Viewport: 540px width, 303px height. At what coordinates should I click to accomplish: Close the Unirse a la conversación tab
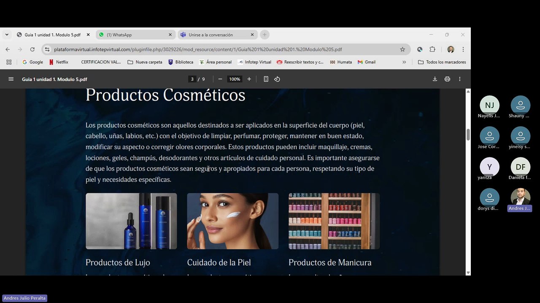point(252,35)
